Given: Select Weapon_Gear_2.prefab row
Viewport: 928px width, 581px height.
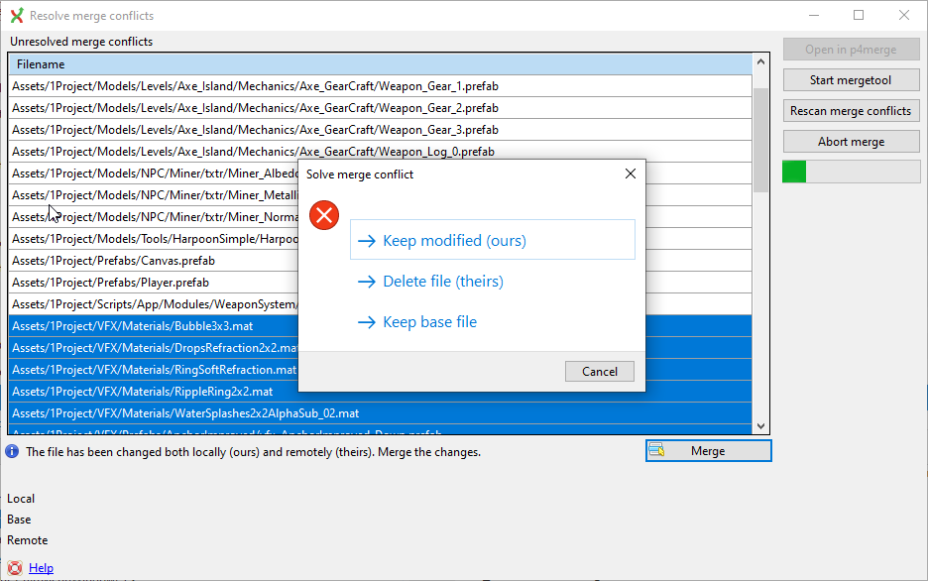Looking at the screenshot, I should pos(380,108).
